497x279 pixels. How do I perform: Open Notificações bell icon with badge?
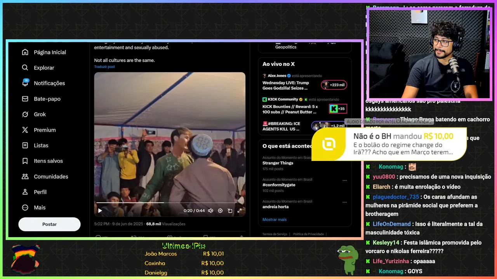click(x=25, y=83)
